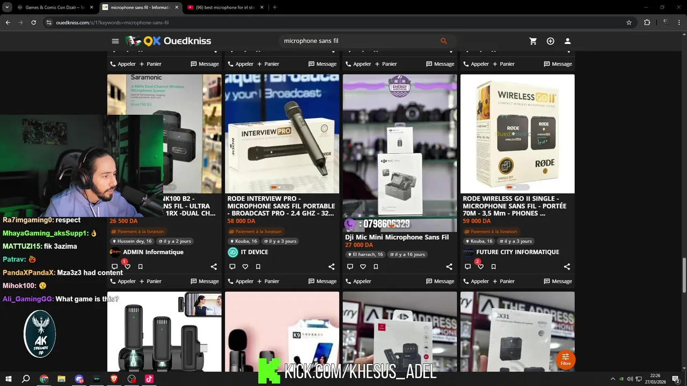The width and height of the screenshot is (687, 386).
Task: Share the ADMIN Informatique listing
Action: tap(214, 266)
